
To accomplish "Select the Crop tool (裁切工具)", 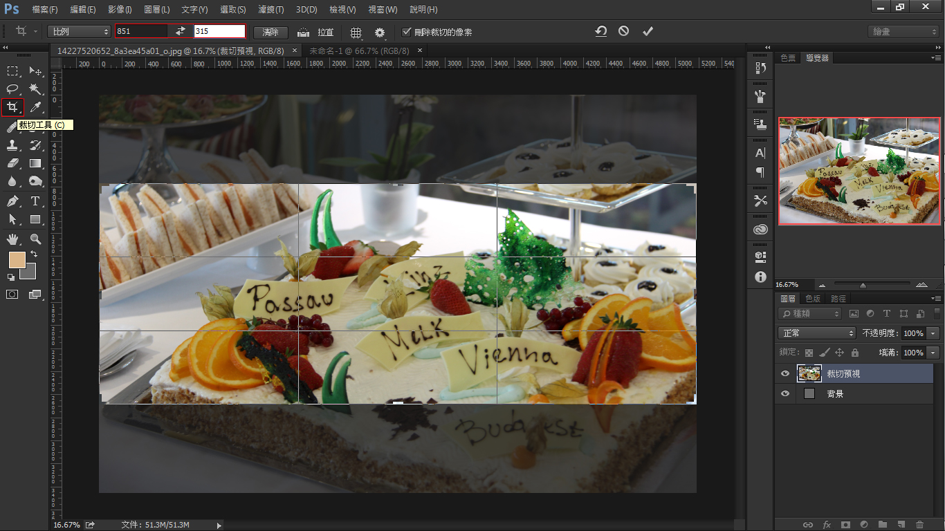I will [x=12, y=107].
